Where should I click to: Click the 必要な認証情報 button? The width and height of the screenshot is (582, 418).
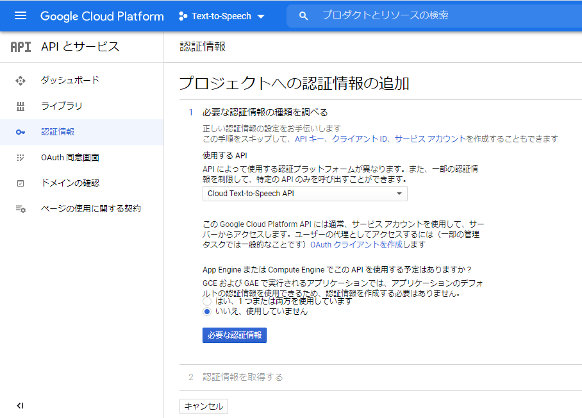(x=235, y=335)
